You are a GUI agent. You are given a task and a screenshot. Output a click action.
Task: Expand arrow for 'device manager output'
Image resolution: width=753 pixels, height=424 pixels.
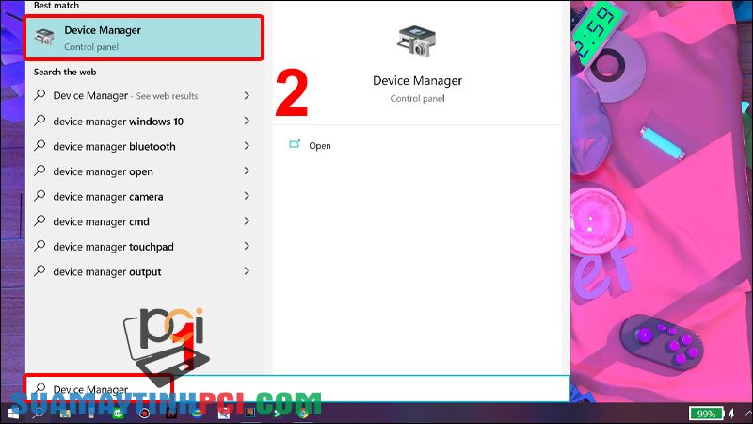[247, 270]
